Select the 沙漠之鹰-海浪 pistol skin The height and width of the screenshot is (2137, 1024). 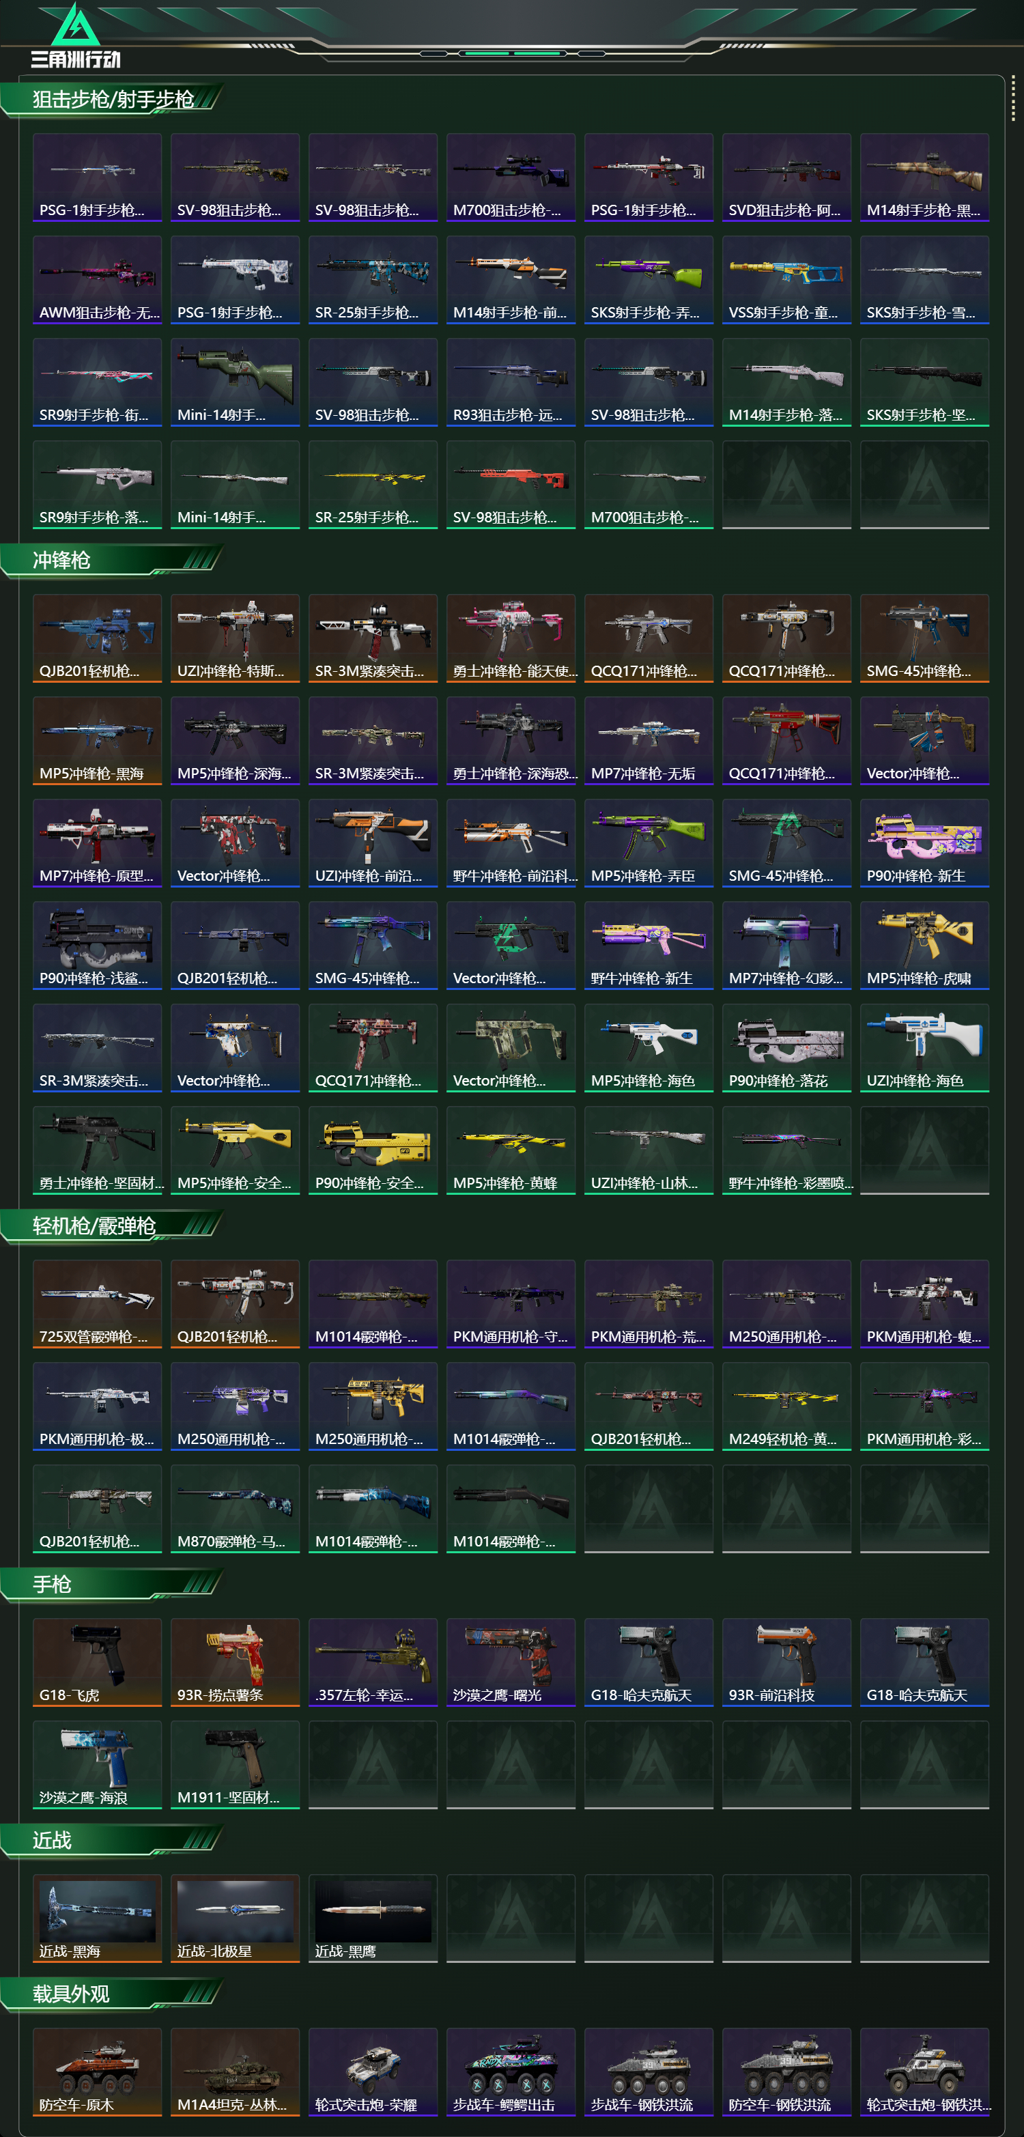(x=97, y=1764)
